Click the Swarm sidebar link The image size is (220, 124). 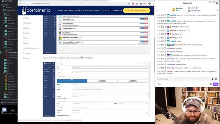tap(26, 43)
